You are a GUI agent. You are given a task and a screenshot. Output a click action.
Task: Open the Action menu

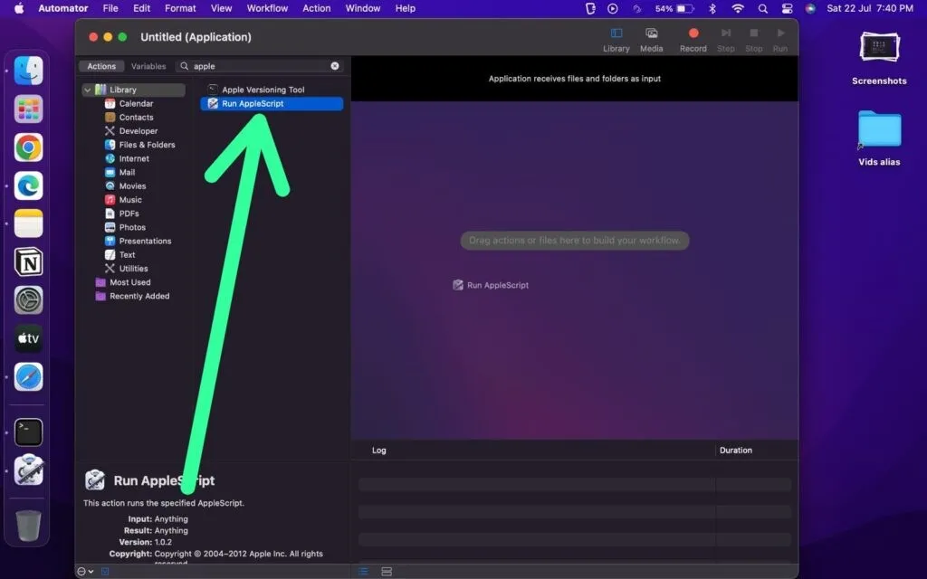point(317,8)
